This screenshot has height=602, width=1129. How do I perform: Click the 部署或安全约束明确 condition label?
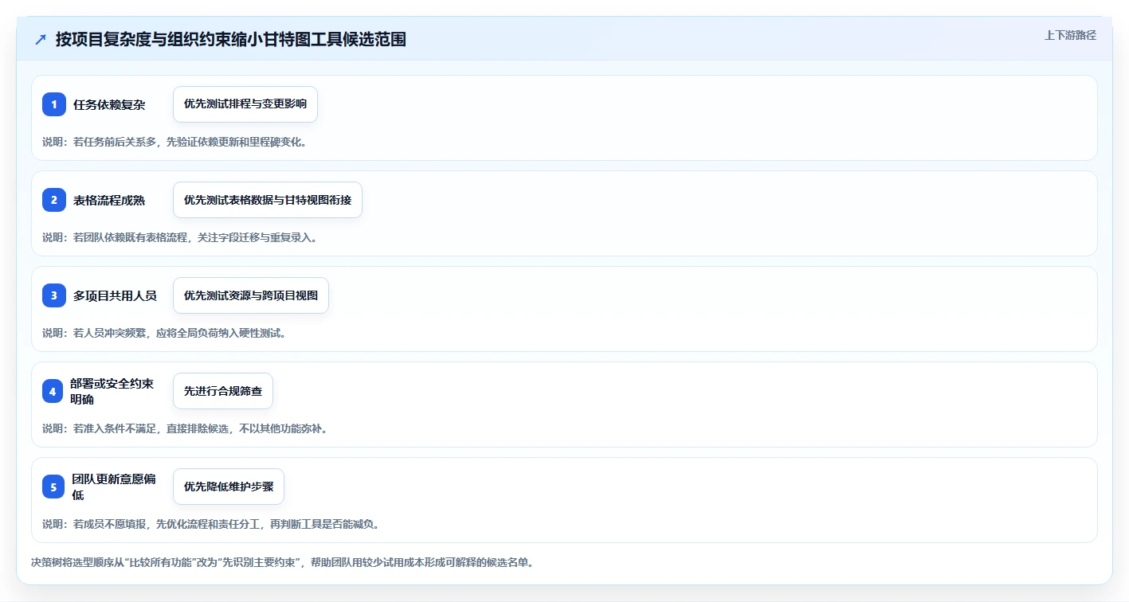pos(112,391)
